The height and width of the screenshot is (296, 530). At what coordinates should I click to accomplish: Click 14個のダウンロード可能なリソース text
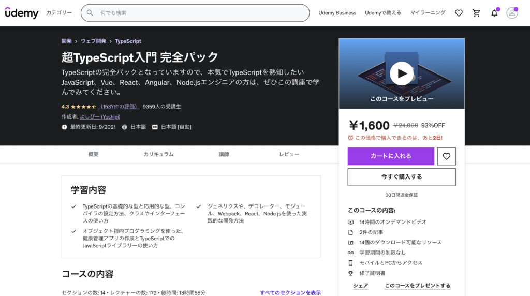click(x=400, y=242)
